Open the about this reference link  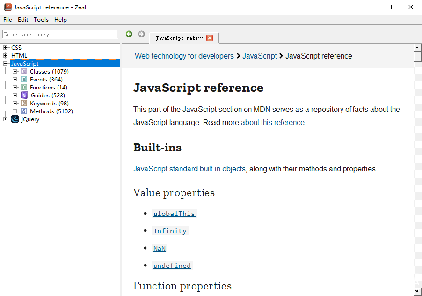[x=273, y=122]
